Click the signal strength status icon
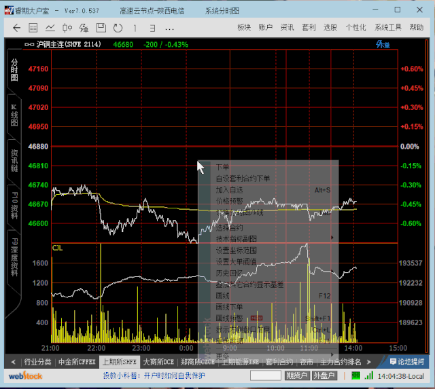Viewport: 435px width, 389px height. pos(369,375)
